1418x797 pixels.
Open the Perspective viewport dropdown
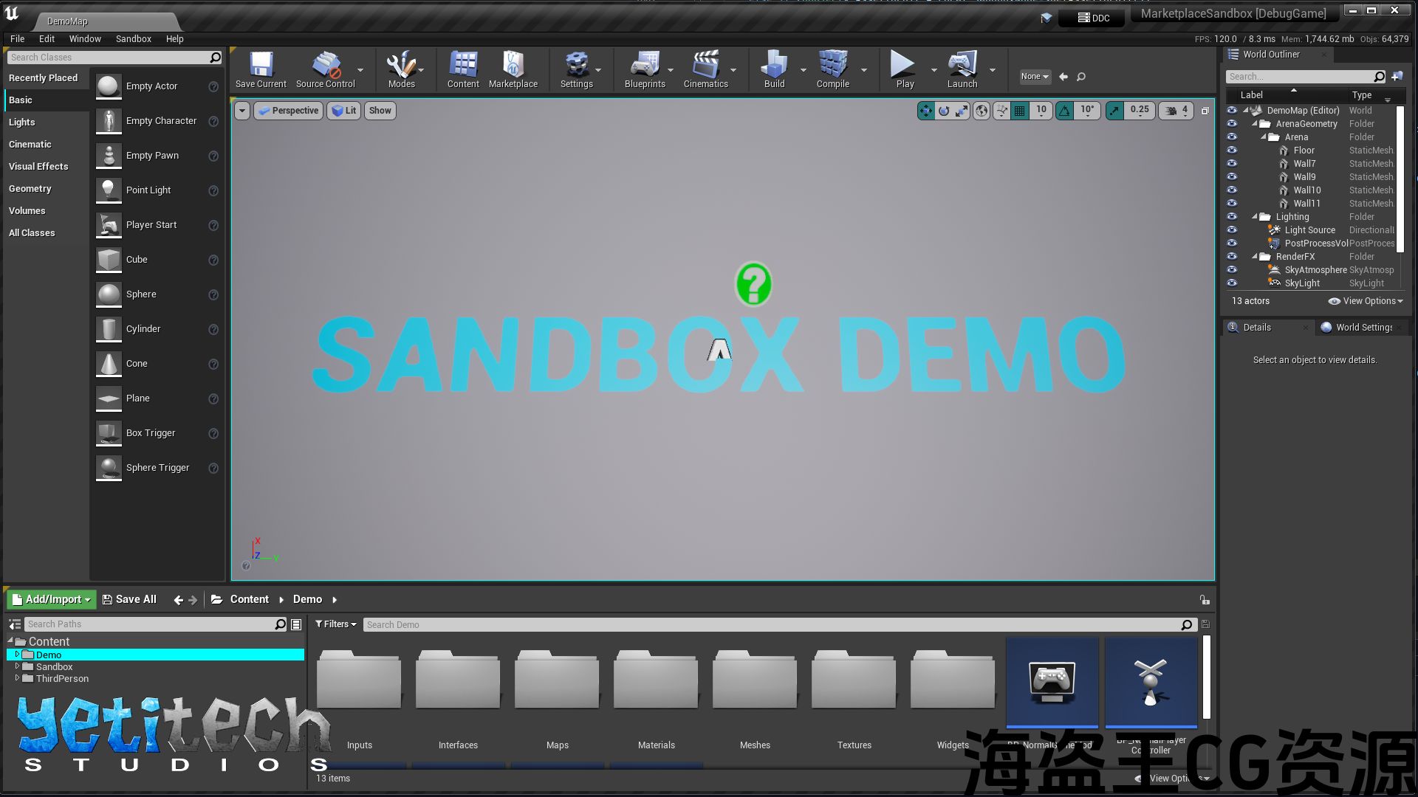click(289, 111)
